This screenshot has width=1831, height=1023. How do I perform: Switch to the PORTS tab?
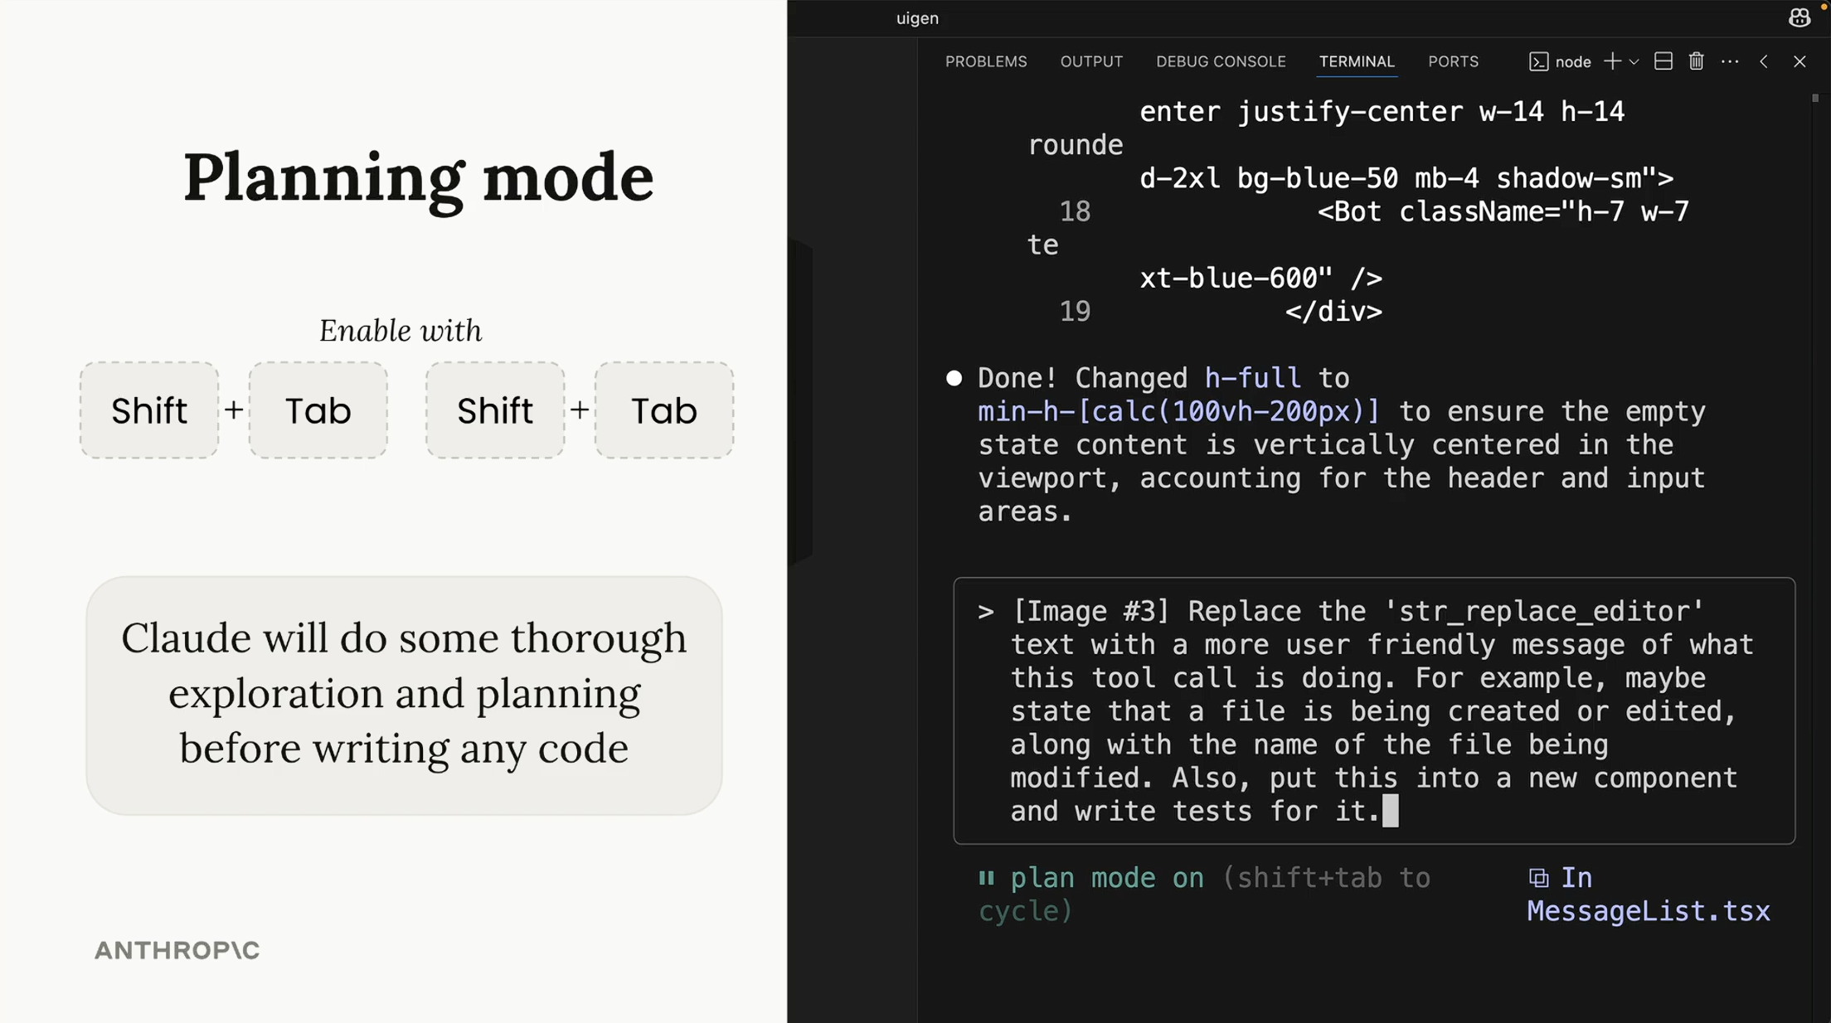(1453, 61)
